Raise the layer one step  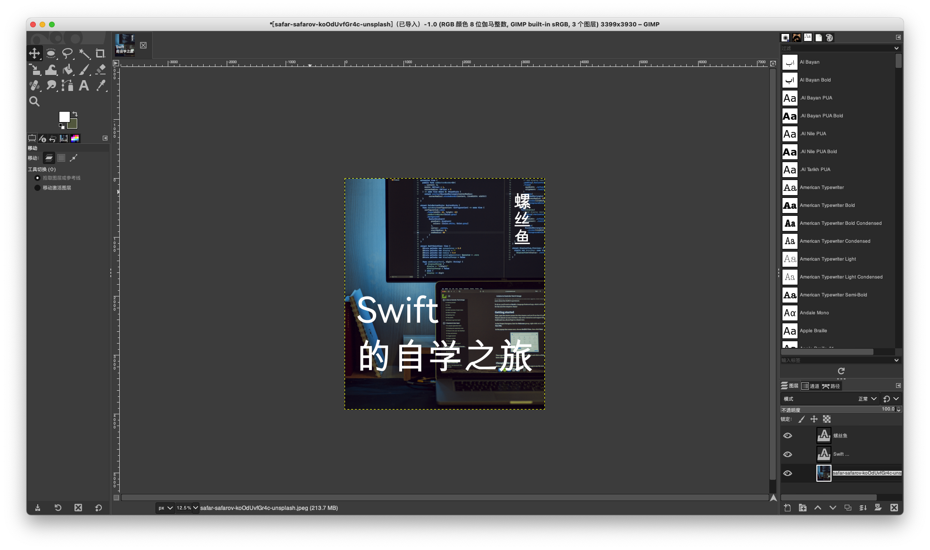(x=818, y=508)
